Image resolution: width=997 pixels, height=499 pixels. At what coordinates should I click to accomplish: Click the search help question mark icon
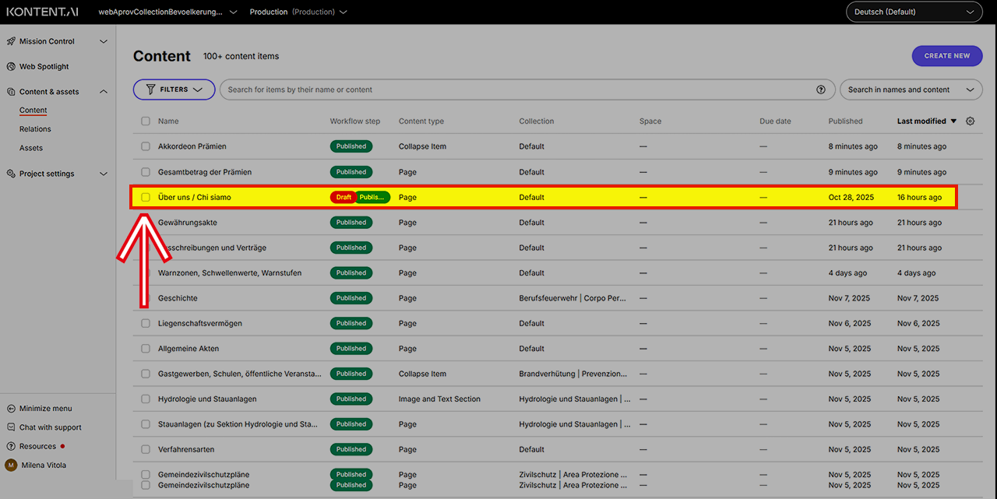click(820, 90)
